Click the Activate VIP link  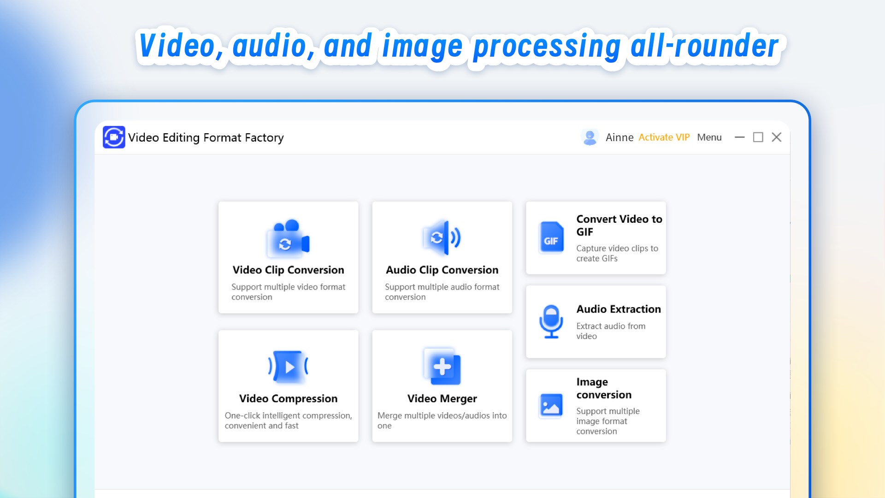coord(664,137)
